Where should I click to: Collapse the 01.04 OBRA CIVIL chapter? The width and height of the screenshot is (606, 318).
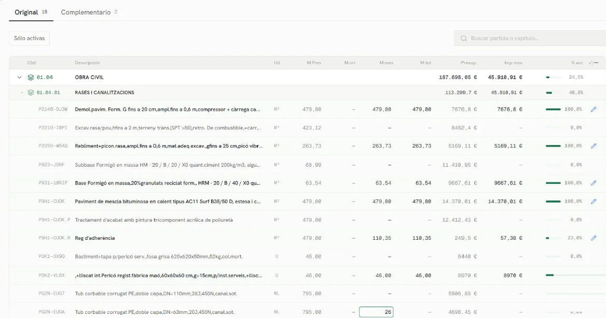click(19, 77)
